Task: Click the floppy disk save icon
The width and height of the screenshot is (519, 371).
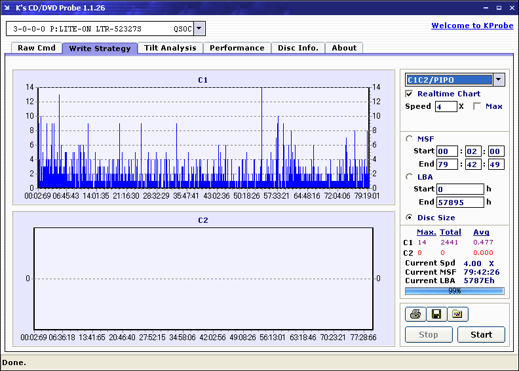Action: pos(436,315)
